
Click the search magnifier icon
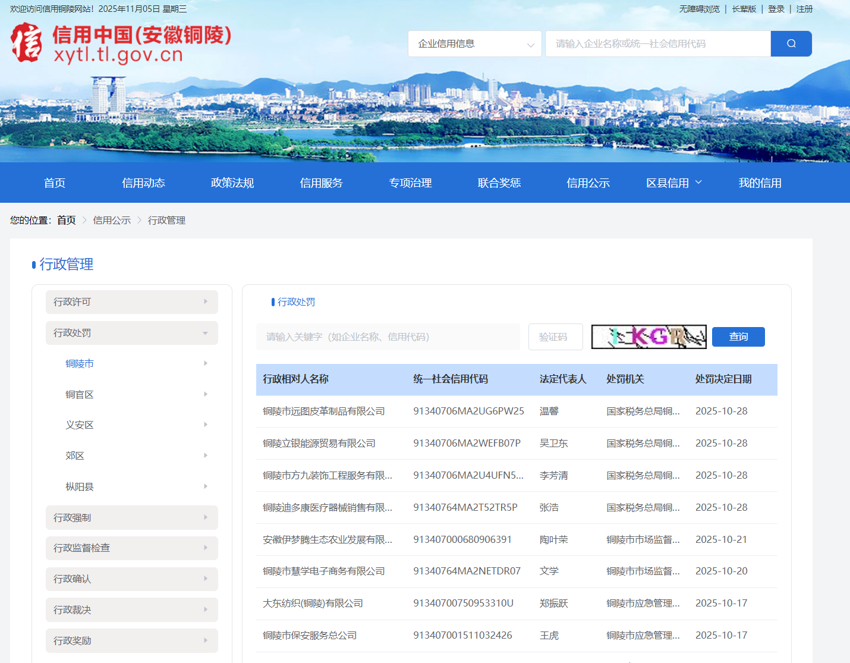pos(791,43)
